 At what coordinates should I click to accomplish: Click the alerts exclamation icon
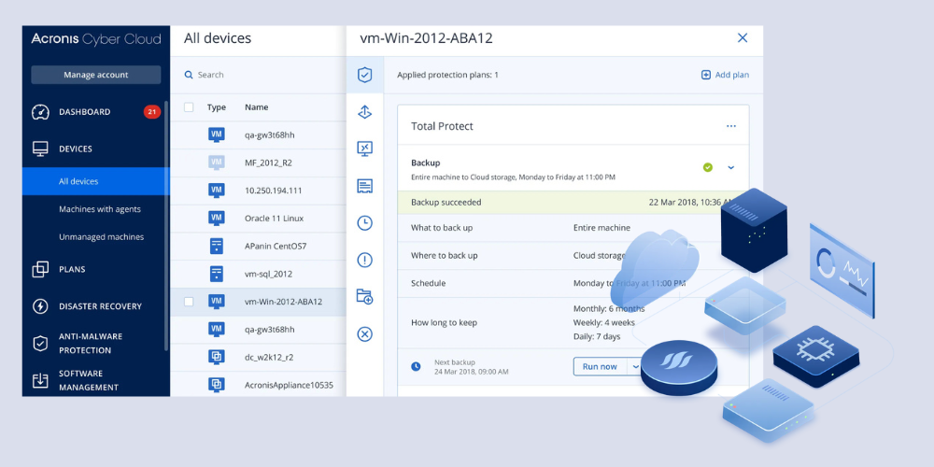point(364,261)
